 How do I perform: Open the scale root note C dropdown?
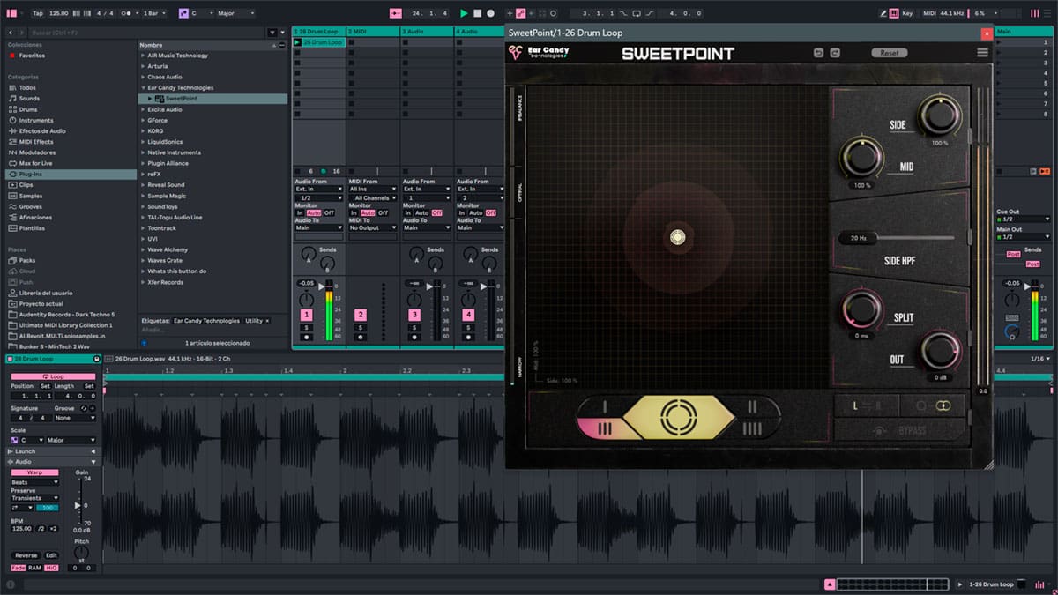coord(201,13)
